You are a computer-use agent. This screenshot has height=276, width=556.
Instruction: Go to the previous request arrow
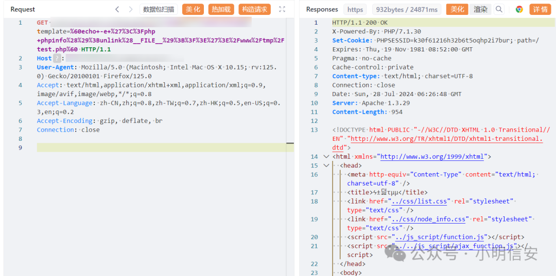117,10
